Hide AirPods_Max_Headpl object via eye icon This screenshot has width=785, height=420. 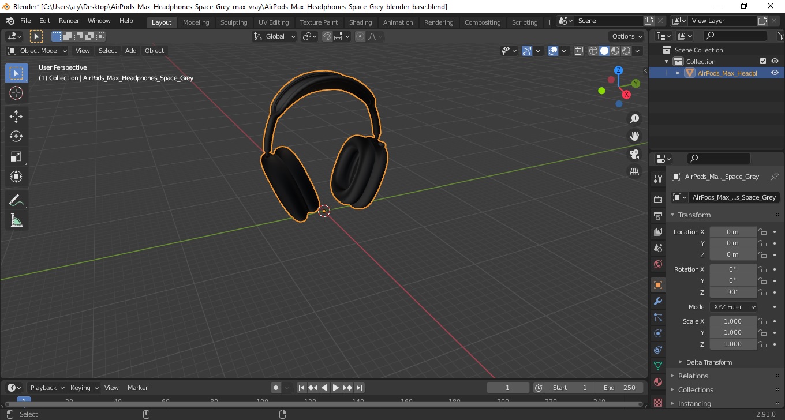775,73
